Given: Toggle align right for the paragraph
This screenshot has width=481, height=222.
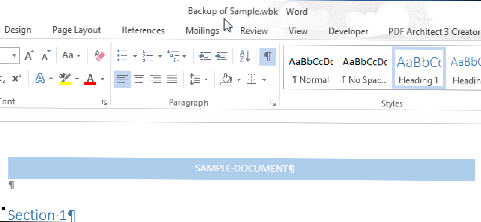Looking at the screenshot, I should tap(155, 79).
